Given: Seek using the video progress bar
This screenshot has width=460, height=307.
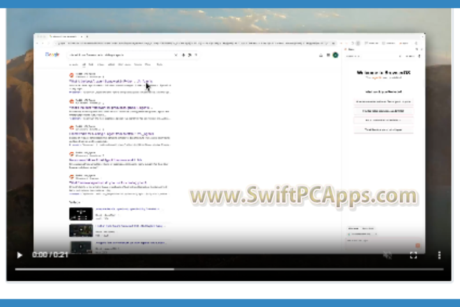Looking at the screenshot, I should pos(229,269).
